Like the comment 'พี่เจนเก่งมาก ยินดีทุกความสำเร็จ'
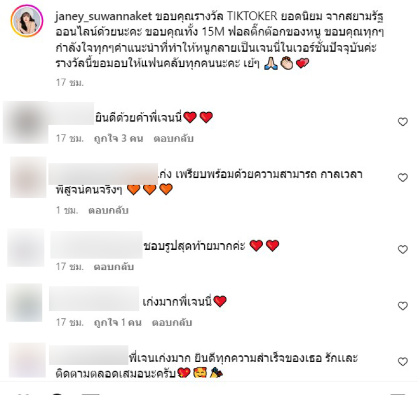The height and width of the screenshot is (395, 418). (402, 362)
